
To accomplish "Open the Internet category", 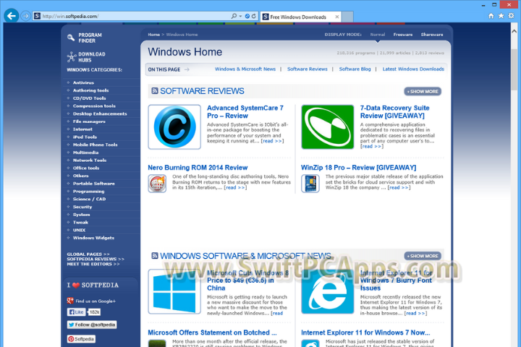I will [x=82, y=129].
